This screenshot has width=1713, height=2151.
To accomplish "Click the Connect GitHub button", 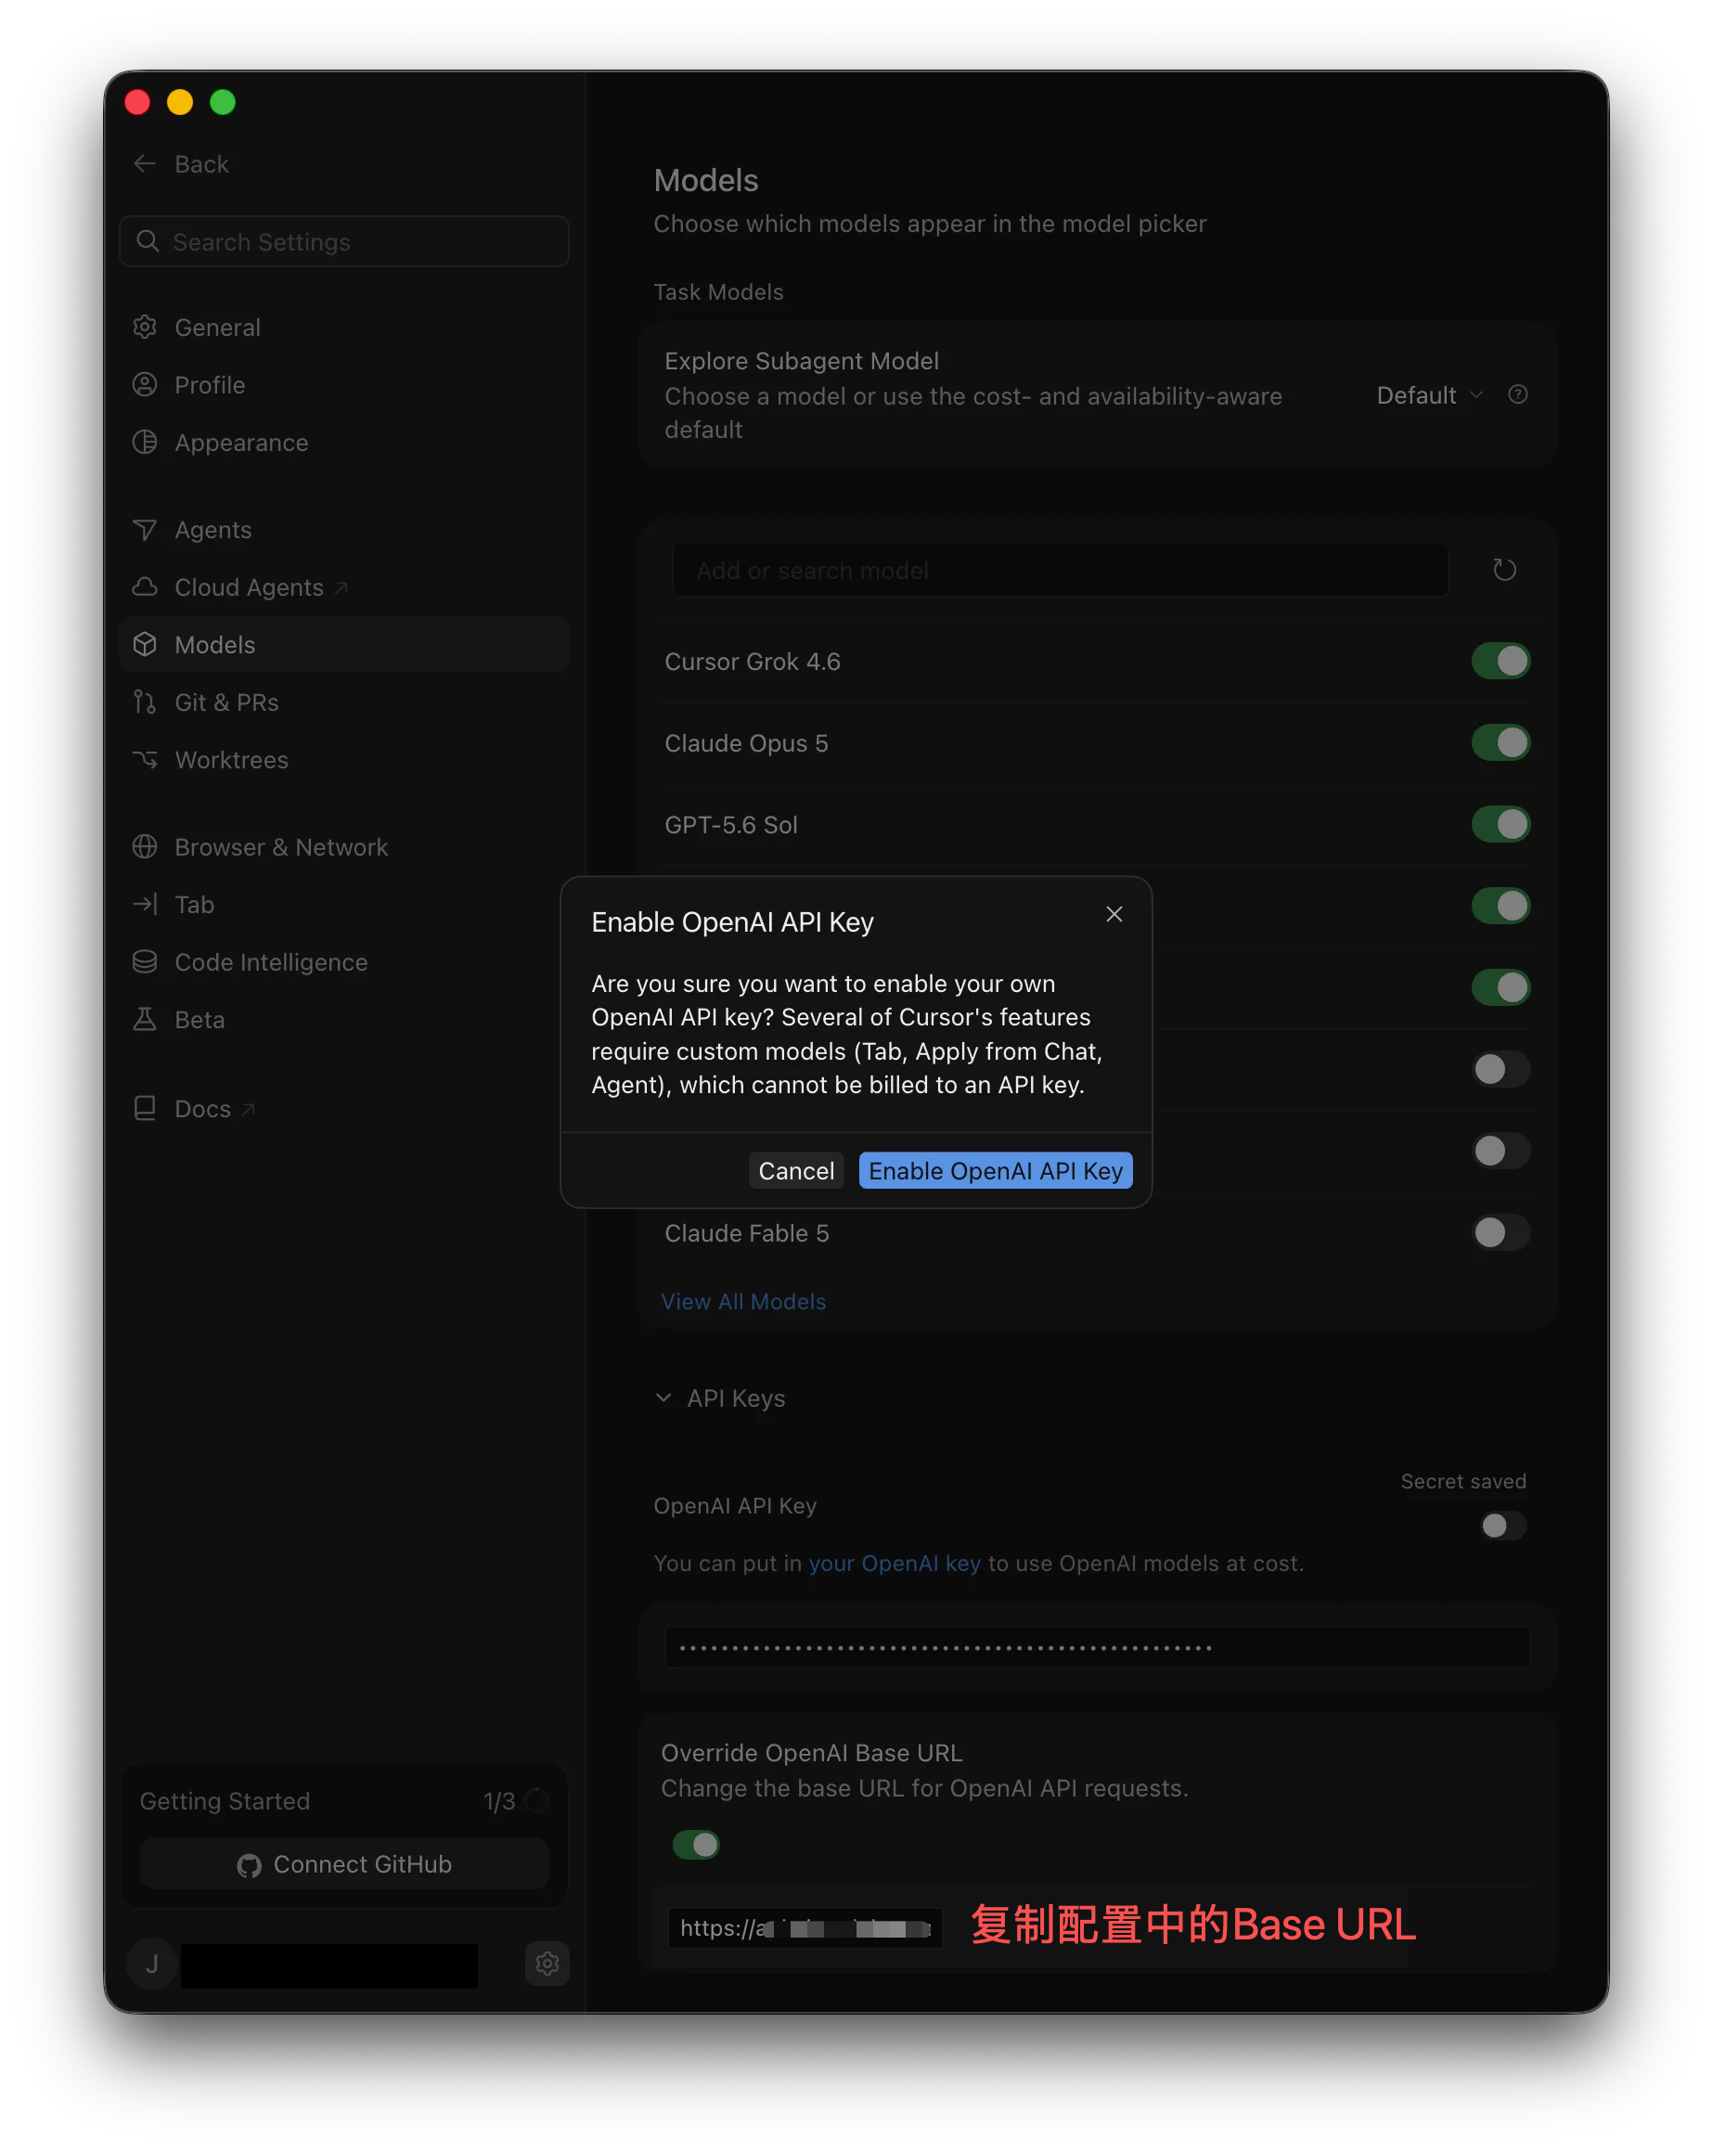I will click(x=344, y=1863).
